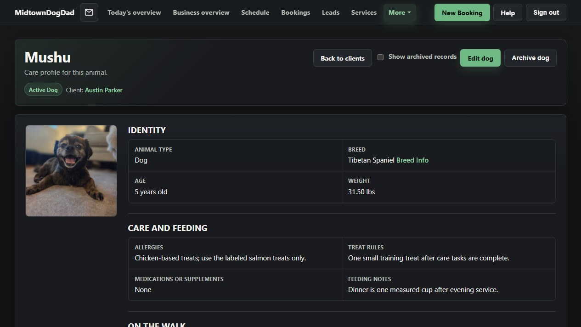Click Edit dog button
The height and width of the screenshot is (327, 581).
pos(480,58)
